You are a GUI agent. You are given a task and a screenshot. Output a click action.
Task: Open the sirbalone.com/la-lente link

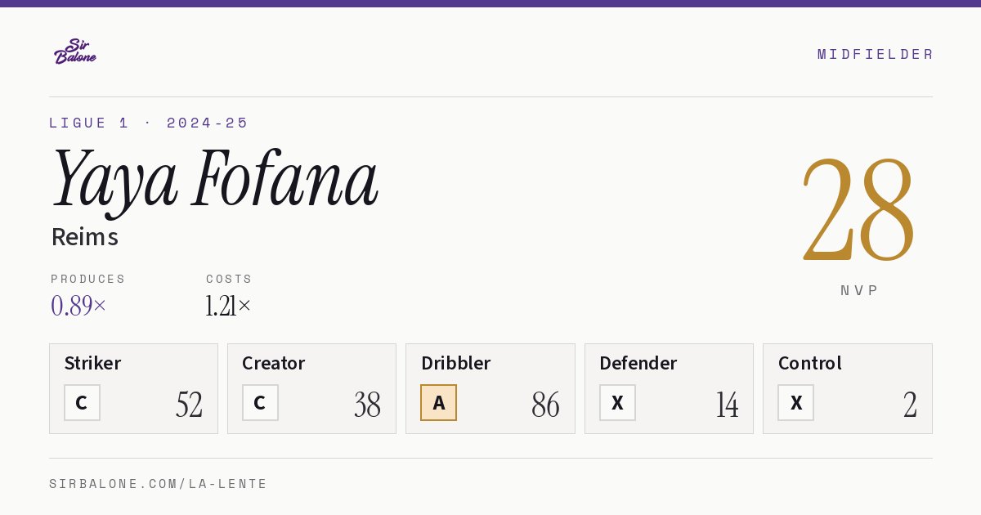(159, 484)
